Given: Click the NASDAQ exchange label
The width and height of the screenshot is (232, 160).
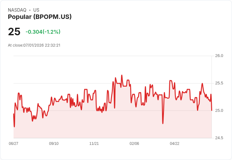Looking at the screenshot, I should click(17, 10).
